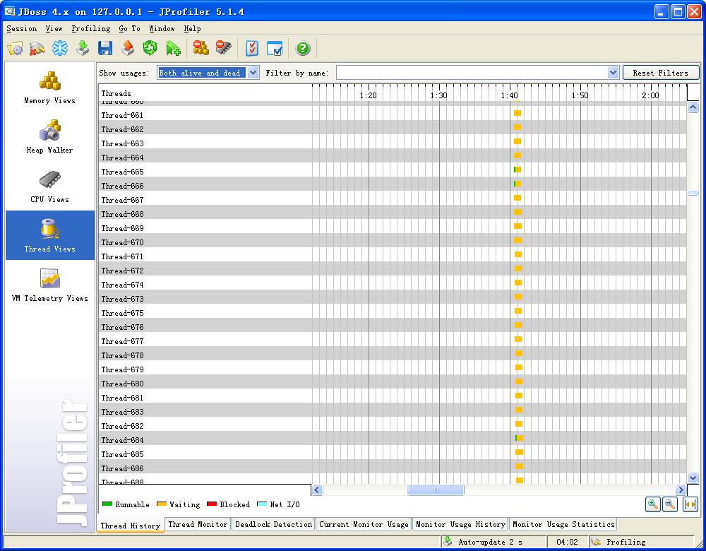
Task: Click the green down-arrow update icon
Action: tap(83, 48)
